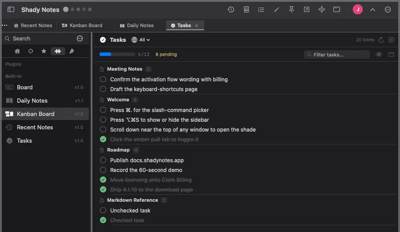This screenshot has height=232, width=400.
Task: Click the Meeting Notes document icon
Action: coord(102,69)
